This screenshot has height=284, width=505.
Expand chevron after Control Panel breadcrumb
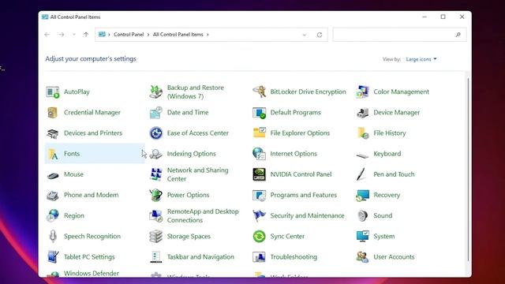(148, 35)
